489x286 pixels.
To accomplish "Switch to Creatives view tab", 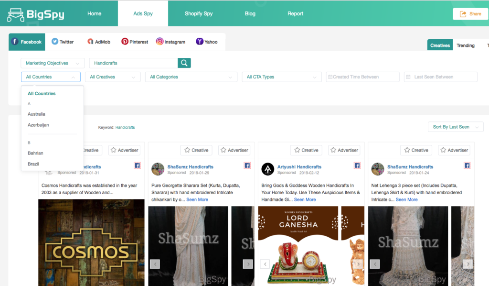I will click(440, 45).
